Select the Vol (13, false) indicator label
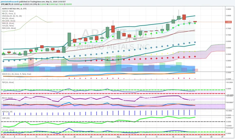This screenshot has height=139, width=235. (8, 11)
